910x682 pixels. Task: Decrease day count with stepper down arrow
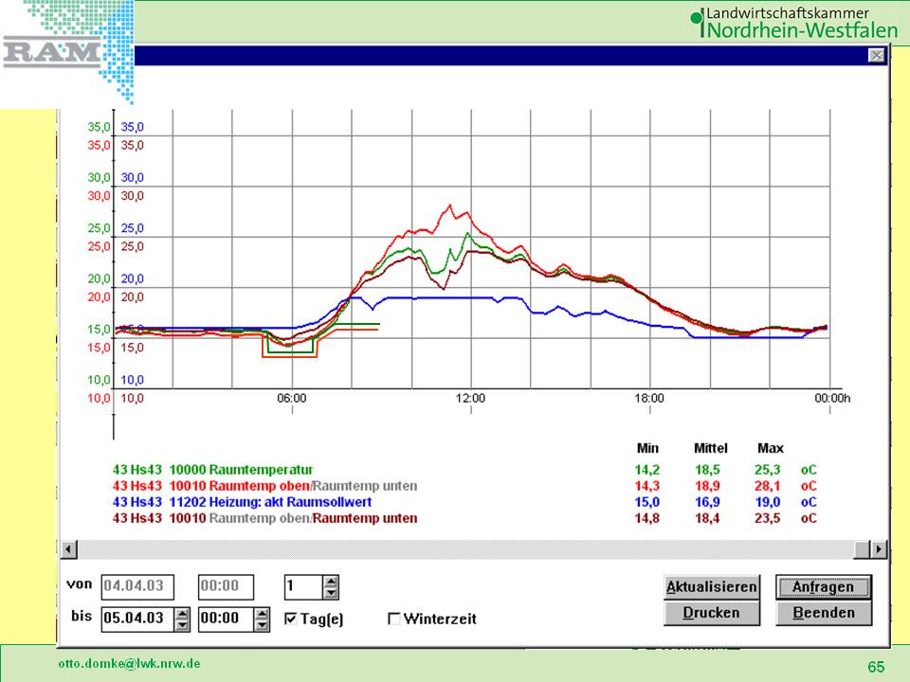coord(330,593)
